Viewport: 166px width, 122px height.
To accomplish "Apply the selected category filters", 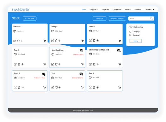I will point(135,41).
